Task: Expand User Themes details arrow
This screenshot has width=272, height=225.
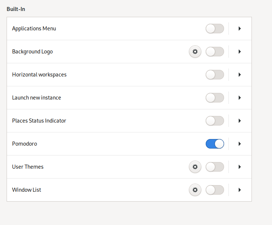Action: 240,167
